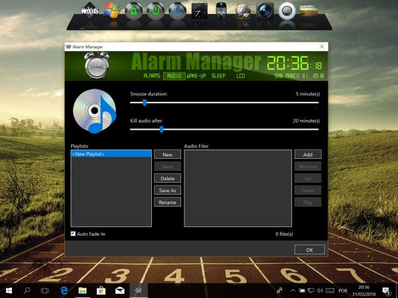Viewport: 398px width, 298px height.
Task: Click the Snooze duration slider handle
Action: tap(145, 103)
